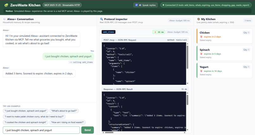Click the green connected status dot
The width and height of the screenshot is (255, 135).
(163, 5)
